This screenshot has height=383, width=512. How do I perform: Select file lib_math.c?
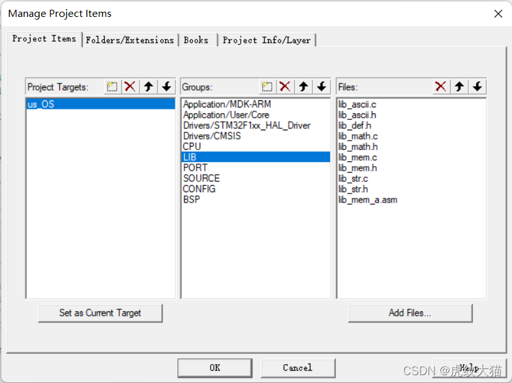411,136
